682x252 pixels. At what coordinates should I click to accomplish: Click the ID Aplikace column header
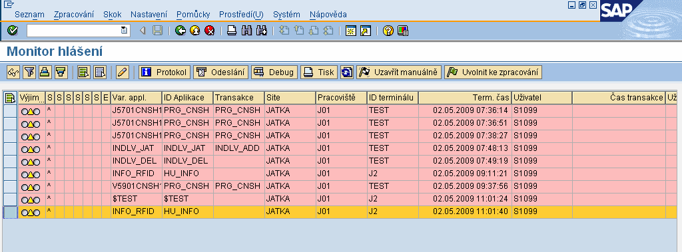point(188,98)
